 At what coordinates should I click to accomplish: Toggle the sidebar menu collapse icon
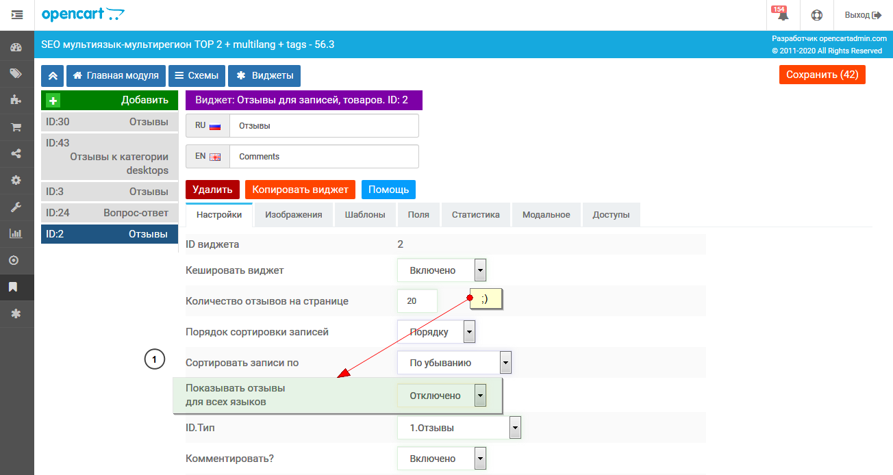point(16,14)
